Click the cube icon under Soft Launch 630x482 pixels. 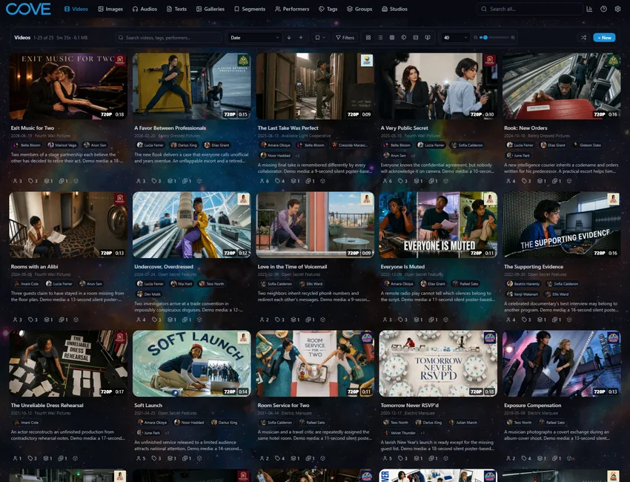[x=199, y=458]
